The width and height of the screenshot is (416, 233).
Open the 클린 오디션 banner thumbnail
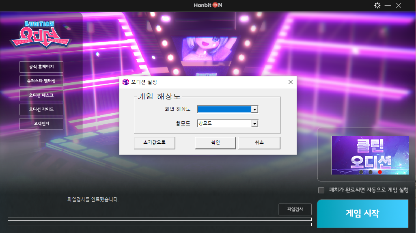pyautogui.click(x=370, y=155)
